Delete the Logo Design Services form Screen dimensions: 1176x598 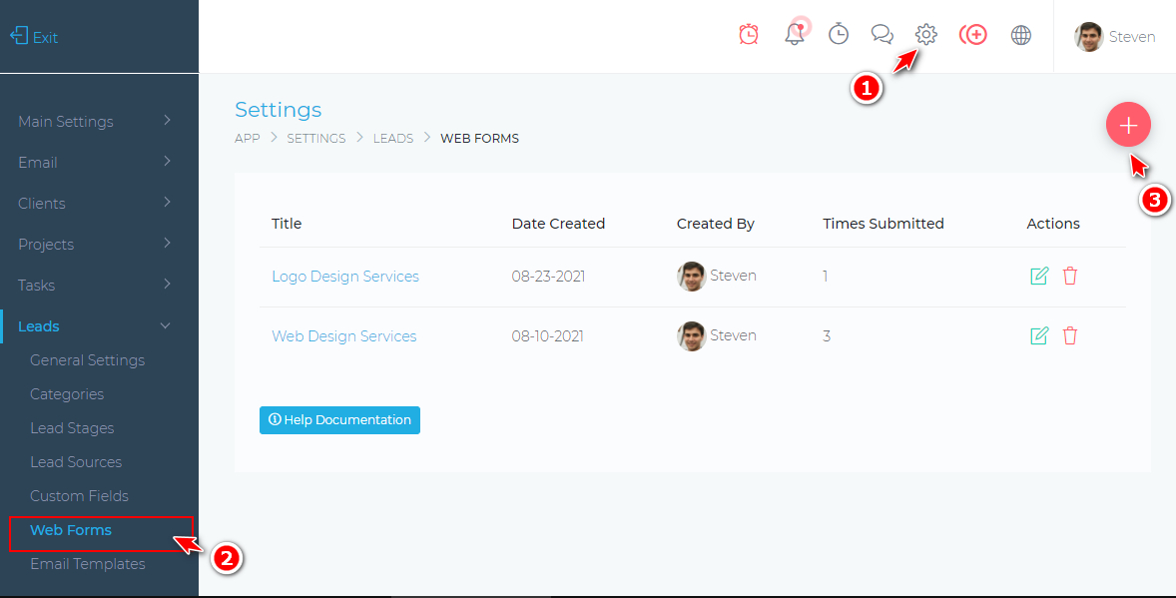click(1070, 277)
